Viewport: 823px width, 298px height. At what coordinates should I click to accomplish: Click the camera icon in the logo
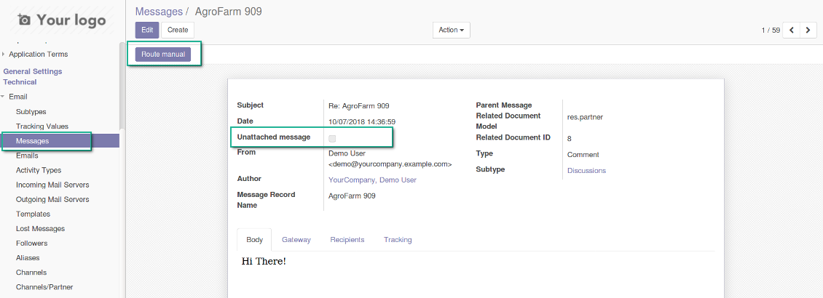[x=25, y=20]
